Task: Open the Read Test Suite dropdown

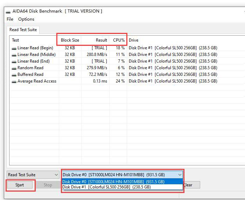Action: (33, 175)
